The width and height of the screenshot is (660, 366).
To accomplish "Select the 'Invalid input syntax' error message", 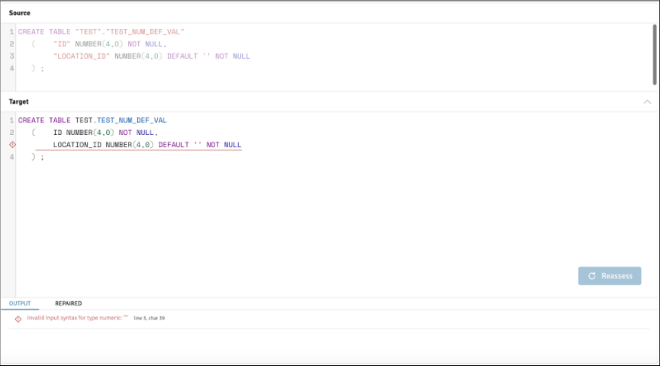I will click(76, 318).
